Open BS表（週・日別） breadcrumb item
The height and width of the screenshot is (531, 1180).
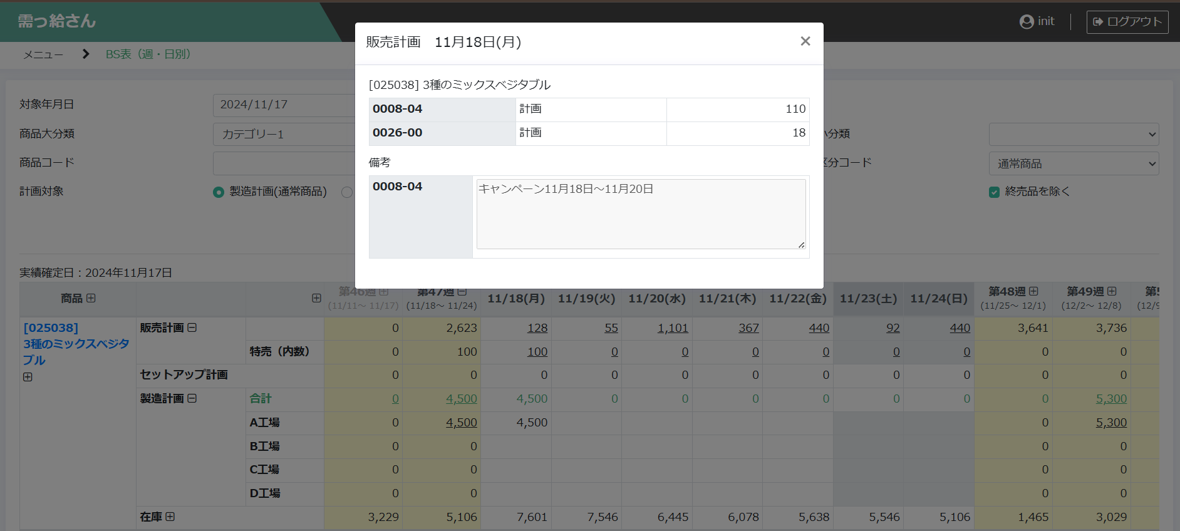[148, 54]
